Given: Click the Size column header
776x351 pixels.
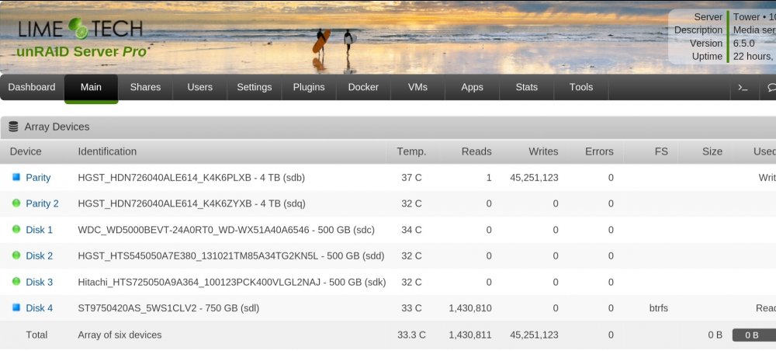Looking at the screenshot, I should point(712,151).
